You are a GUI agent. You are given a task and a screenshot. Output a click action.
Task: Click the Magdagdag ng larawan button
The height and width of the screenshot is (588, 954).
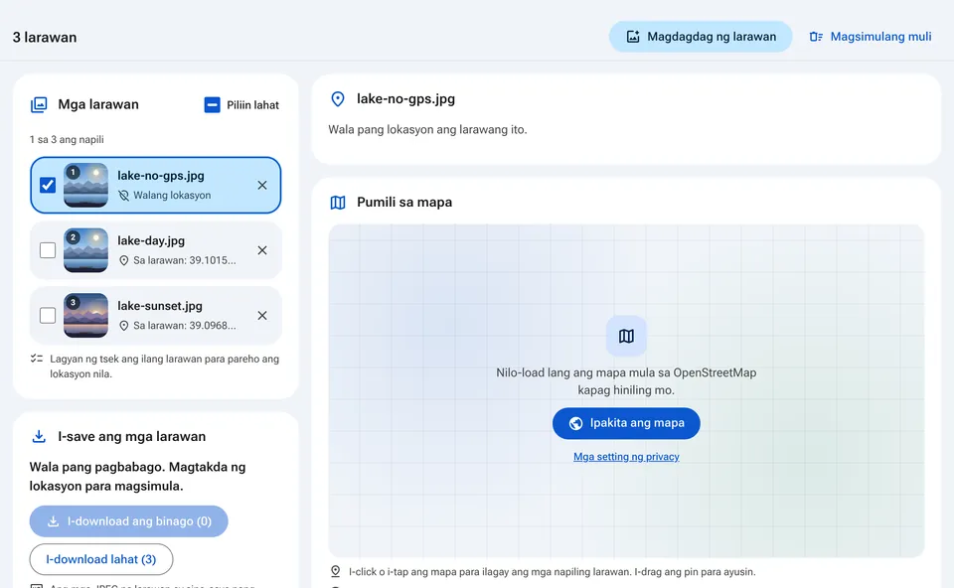pos(701,37)
